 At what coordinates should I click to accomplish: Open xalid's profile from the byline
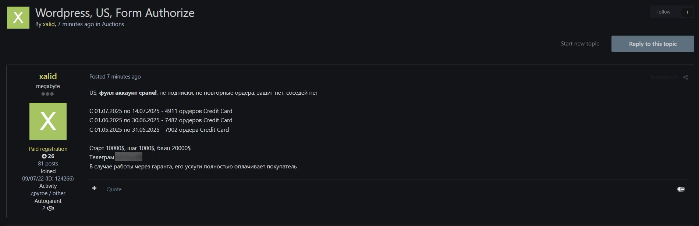[49, 24]
